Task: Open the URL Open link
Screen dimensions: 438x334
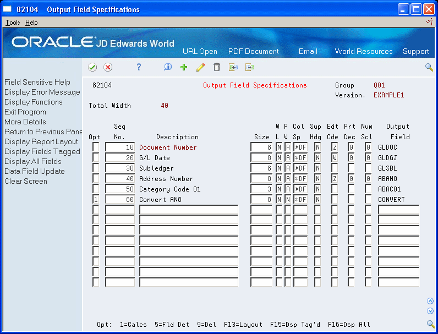Action: [x=200, y=51]
